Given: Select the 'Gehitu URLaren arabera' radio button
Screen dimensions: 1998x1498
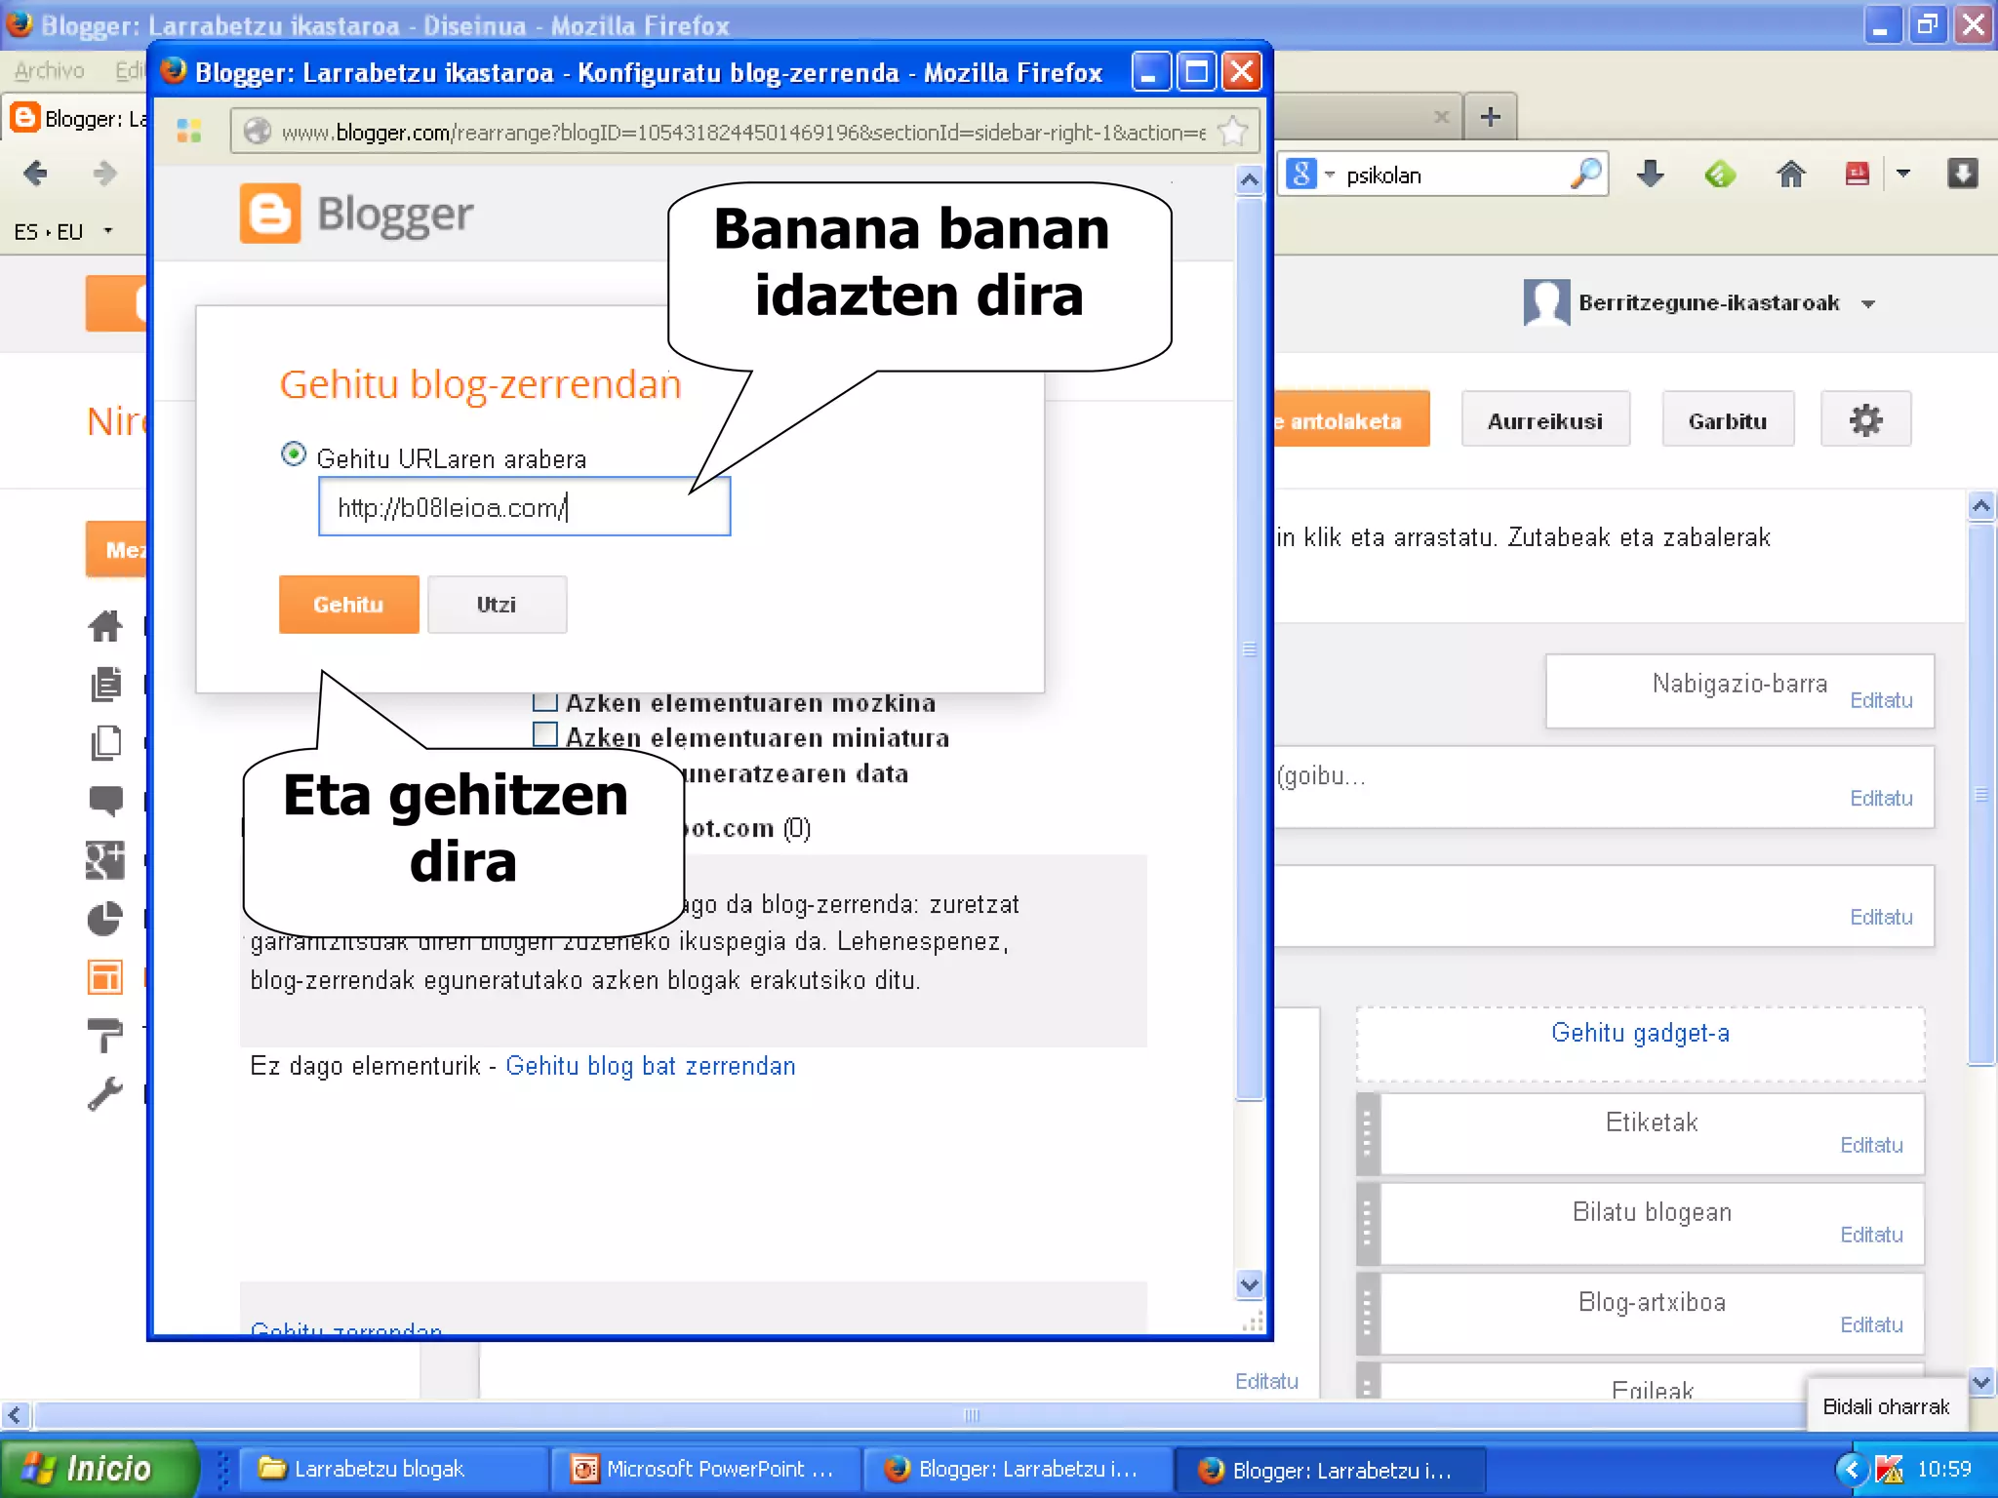Looking at the screenshot, I should [293, 454].
